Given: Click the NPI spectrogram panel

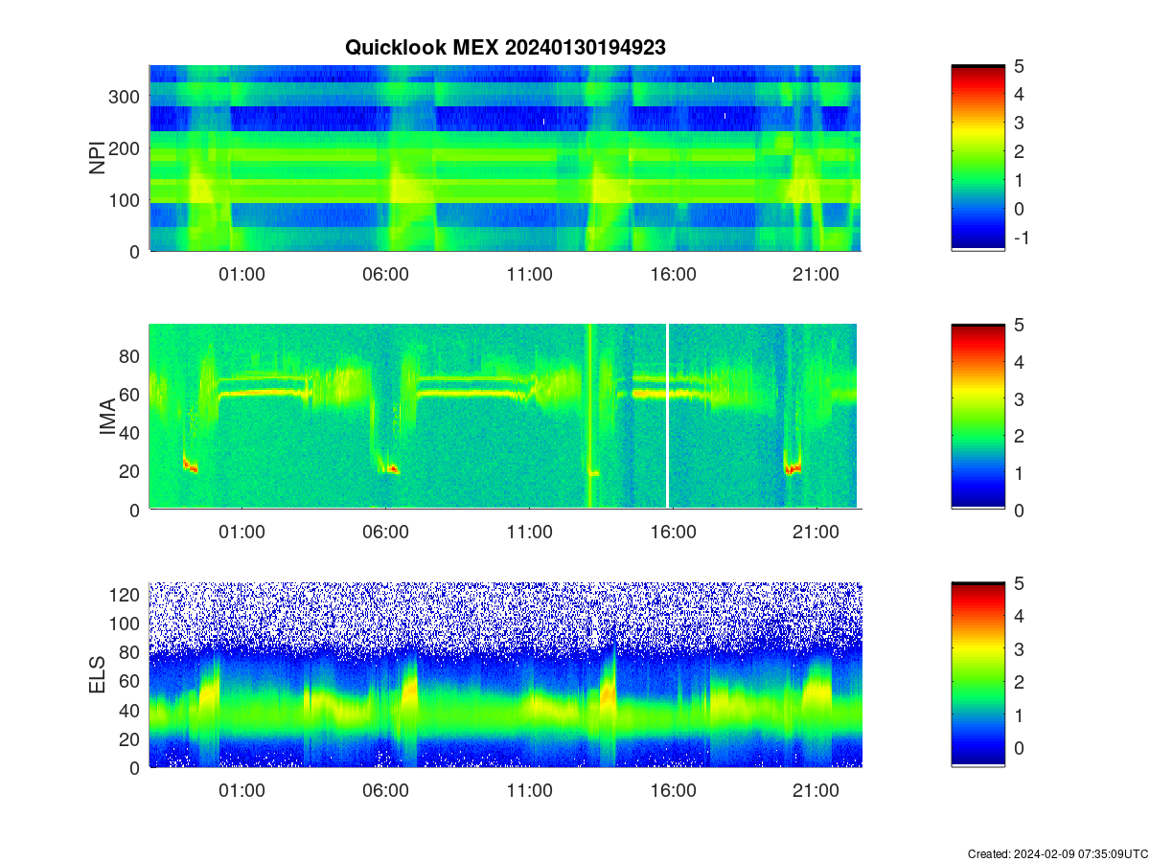Looking at the screenshot, I should pos(505,158).
